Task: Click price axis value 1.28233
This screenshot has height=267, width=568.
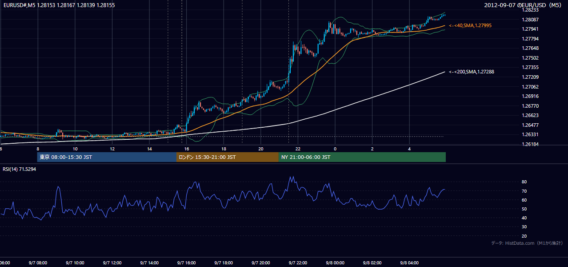Action: click(531, 10)
